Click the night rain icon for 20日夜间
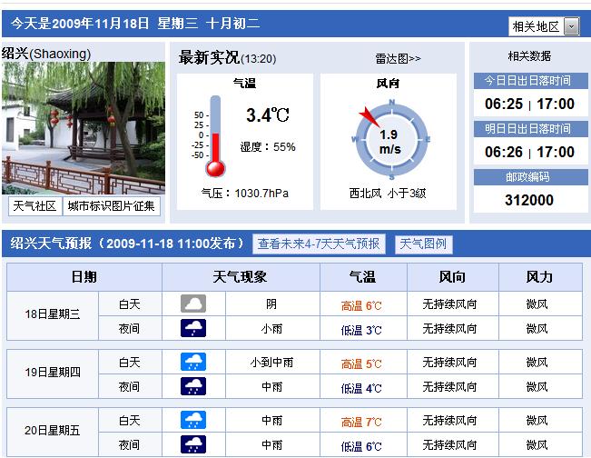The width and height of the screenshot is (591, 458). coord(193,444)
